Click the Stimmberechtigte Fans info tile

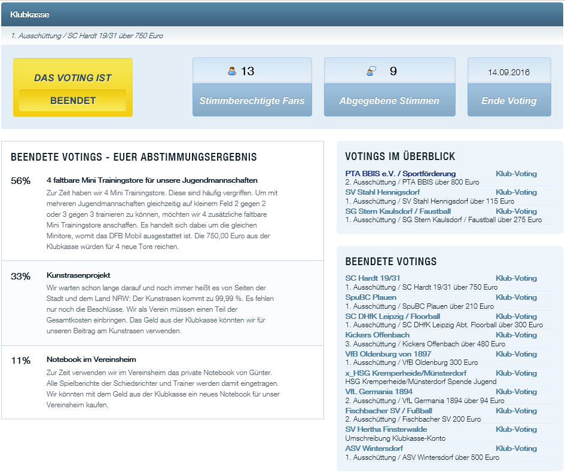coord(252,87)
